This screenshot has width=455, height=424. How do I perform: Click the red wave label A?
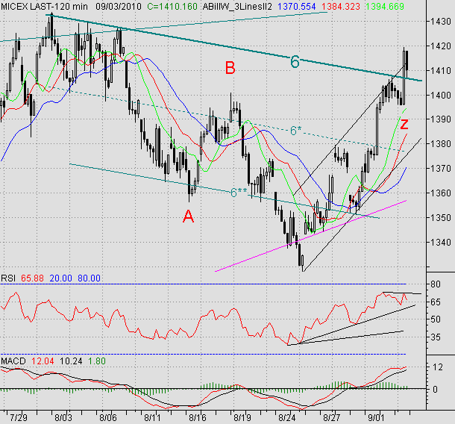[x=189, y=216]
